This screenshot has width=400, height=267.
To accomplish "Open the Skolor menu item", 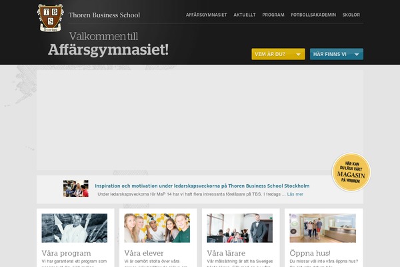I will pyautogui.click(x=351, y=15).
